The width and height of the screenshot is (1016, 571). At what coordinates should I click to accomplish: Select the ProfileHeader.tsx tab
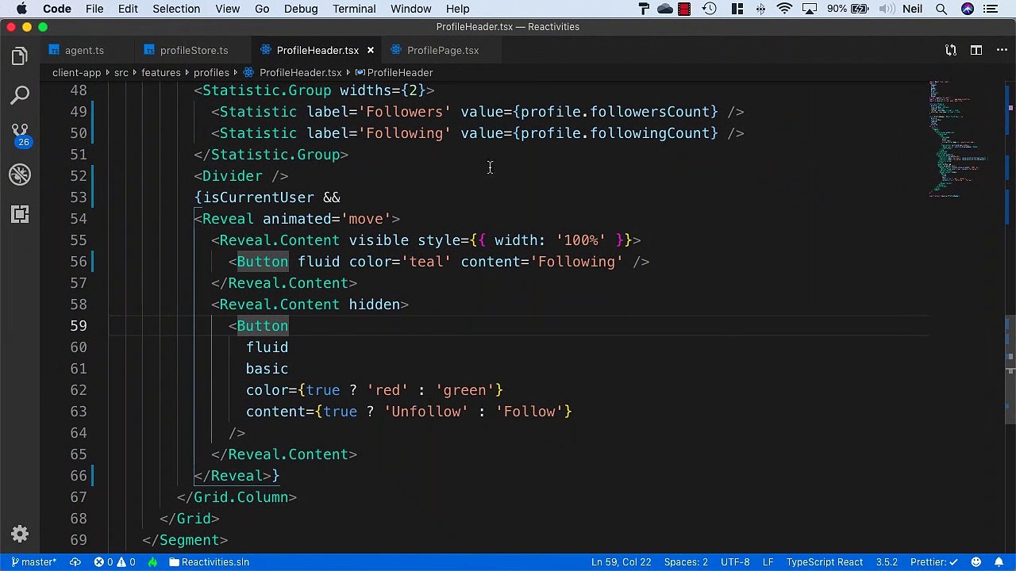pos(317,50)
